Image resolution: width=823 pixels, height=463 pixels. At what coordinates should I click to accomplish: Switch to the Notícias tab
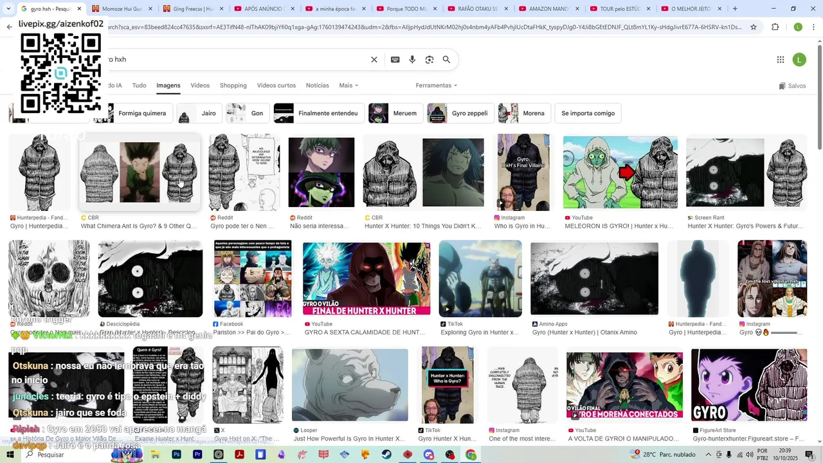(318, 86)
